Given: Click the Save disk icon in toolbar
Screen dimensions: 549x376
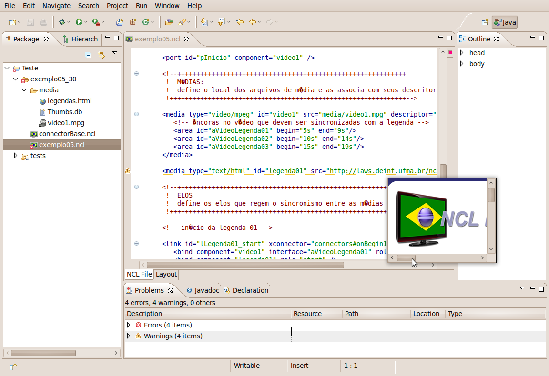Looking at the screenshot, I should pos(30,22).
